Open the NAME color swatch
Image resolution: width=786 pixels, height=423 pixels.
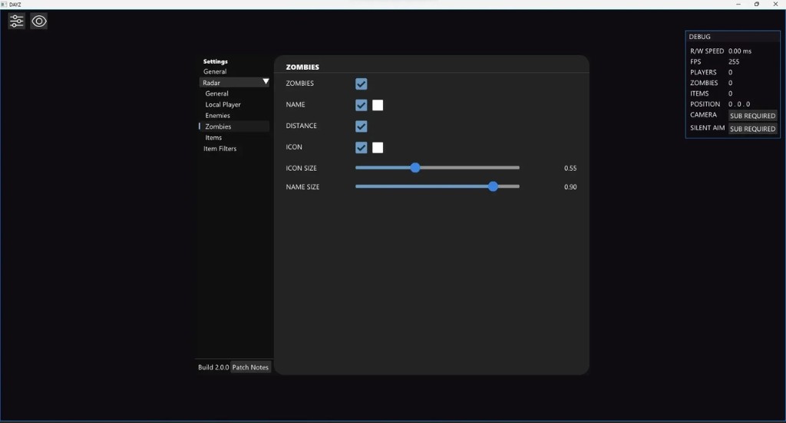coord(378,105)
